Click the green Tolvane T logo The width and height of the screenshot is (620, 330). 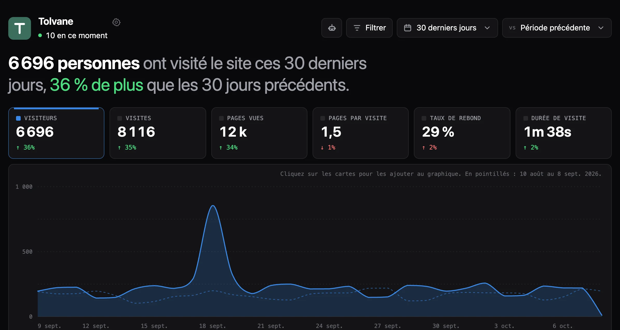[20, 28]
